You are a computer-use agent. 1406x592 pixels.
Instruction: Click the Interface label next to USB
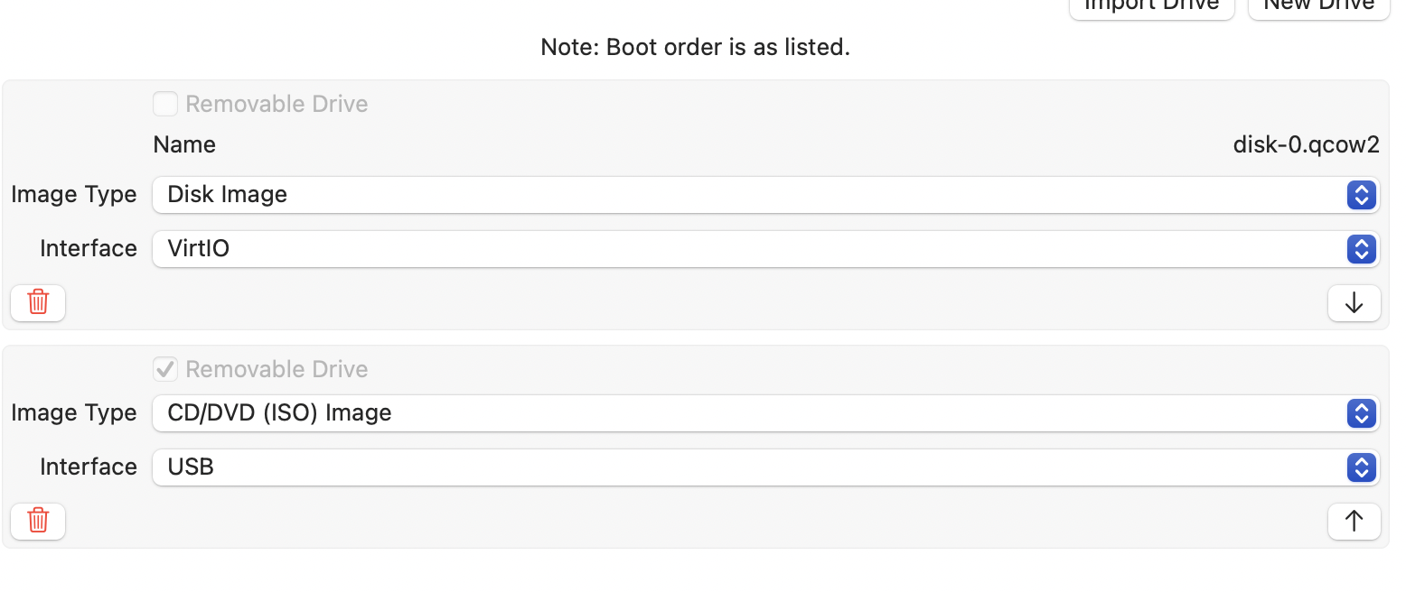point(89,467)
